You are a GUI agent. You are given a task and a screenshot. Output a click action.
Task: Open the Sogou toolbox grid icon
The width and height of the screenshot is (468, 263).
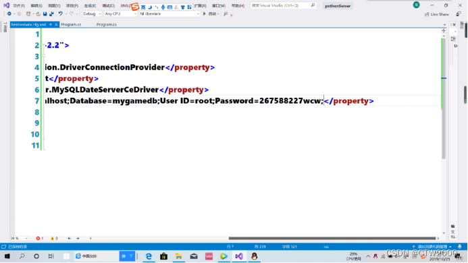coord(189,7)
